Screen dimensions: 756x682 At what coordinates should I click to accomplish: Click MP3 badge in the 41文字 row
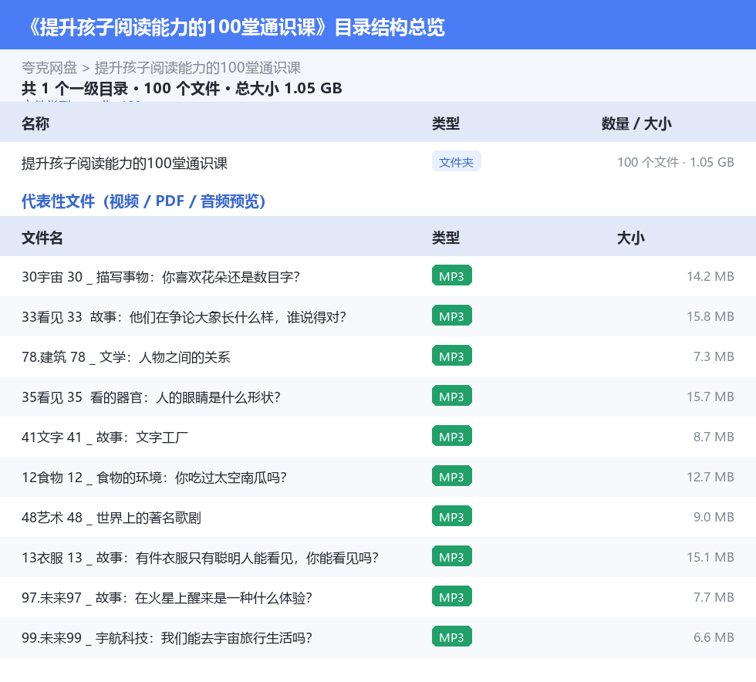point(452,436)
